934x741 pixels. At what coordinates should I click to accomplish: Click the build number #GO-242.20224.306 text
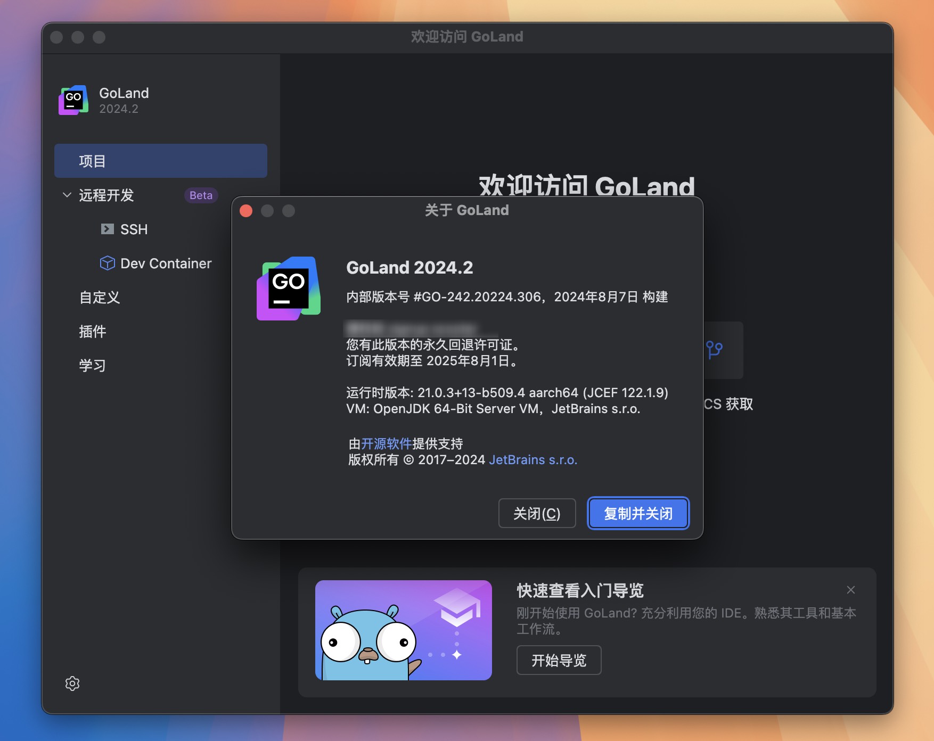click(x=477, y=297)
